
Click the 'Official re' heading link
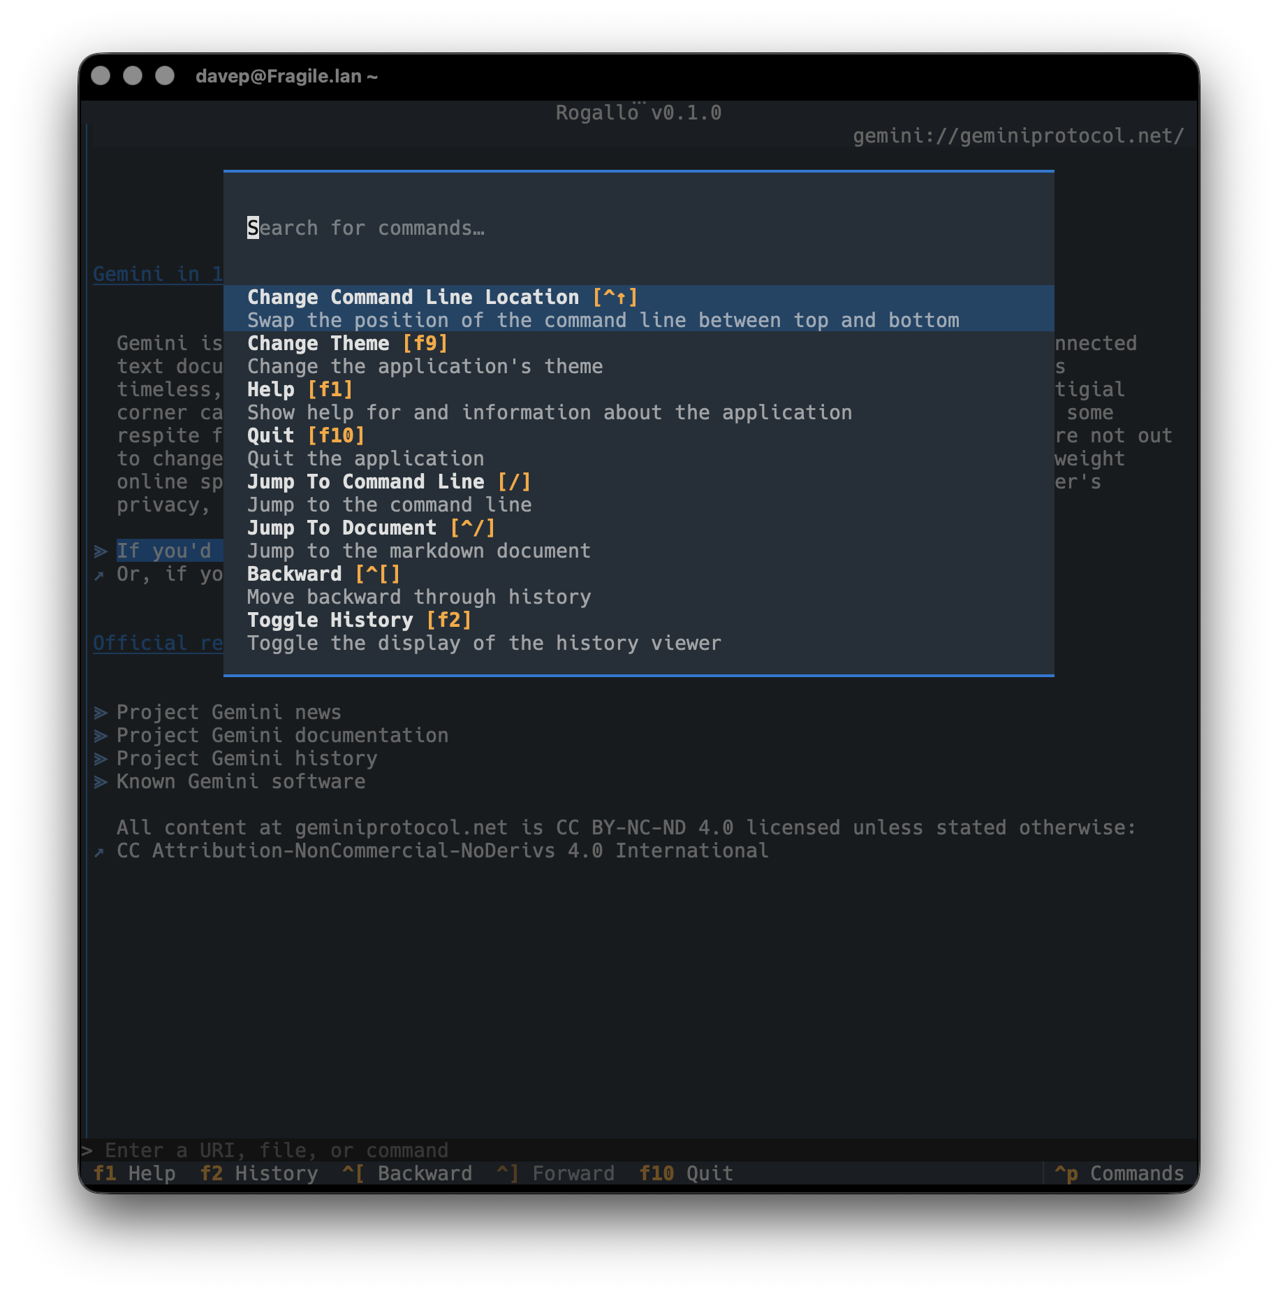click(158, 643)
